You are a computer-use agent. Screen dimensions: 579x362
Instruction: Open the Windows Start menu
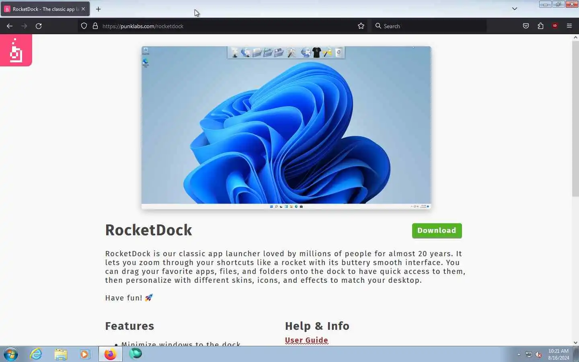(x=11, y=354)
